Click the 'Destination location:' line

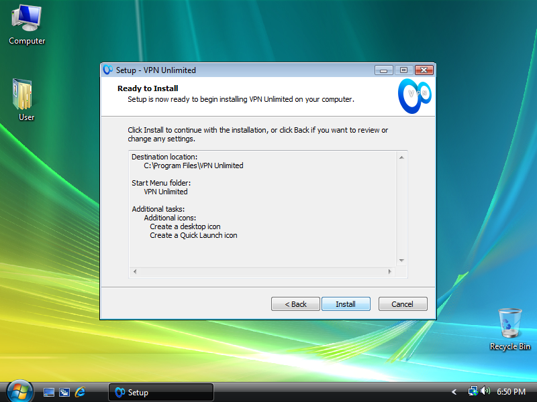point(164,157)
